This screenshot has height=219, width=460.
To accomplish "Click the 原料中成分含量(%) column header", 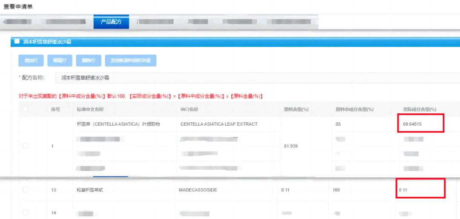I will (x=354, y=109).
